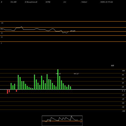Click the 100 label on MR axis
Viewport: 126px width, 126px height.
(x=123, y=71)
